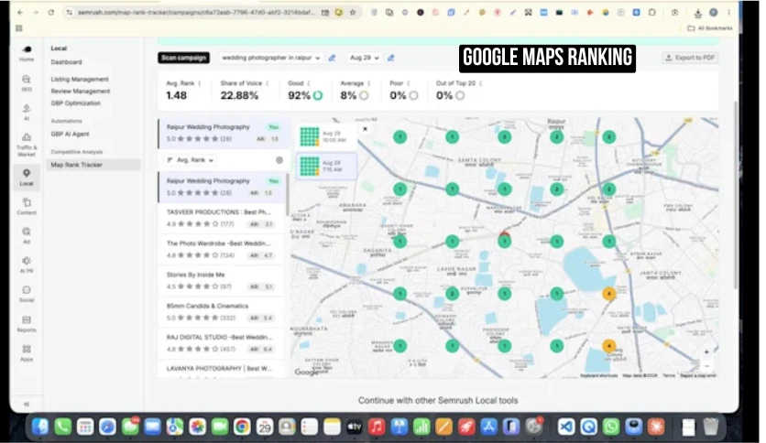Screen dimensions: 766x443
Task: Select The Photo Wardrobe competitor row
Action: [222, 249]
